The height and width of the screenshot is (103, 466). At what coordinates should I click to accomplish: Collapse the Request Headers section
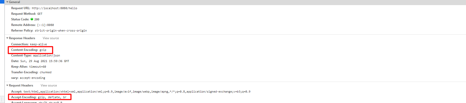pyautogui.click(x=7, y=85)
